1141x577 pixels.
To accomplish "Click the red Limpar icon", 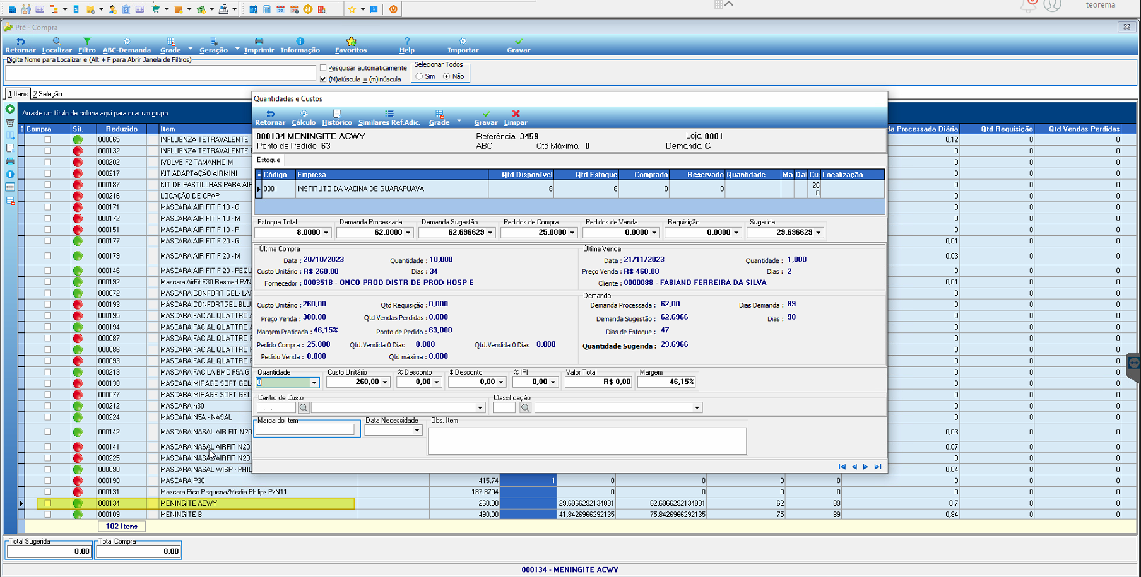I will (516, 114).
